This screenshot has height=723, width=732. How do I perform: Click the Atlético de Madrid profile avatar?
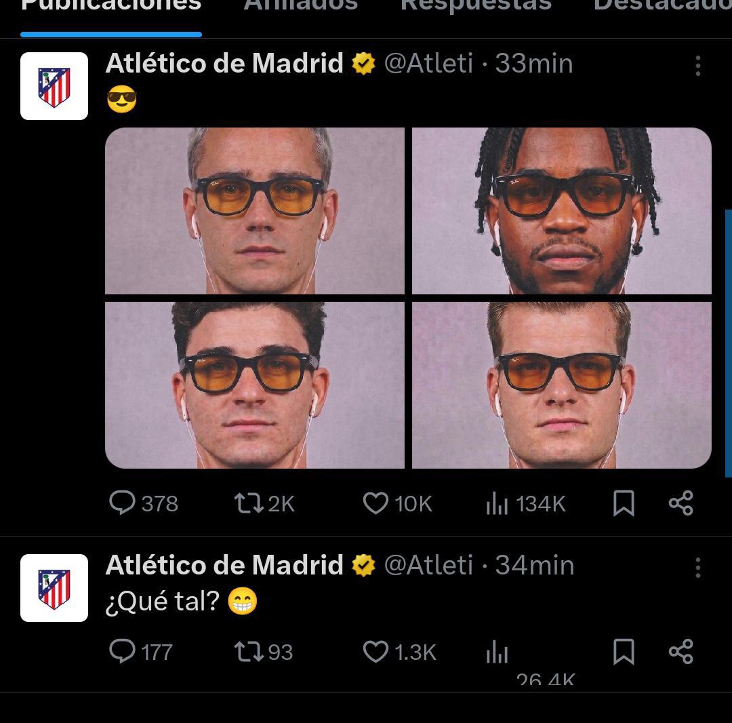pos(54,85)
